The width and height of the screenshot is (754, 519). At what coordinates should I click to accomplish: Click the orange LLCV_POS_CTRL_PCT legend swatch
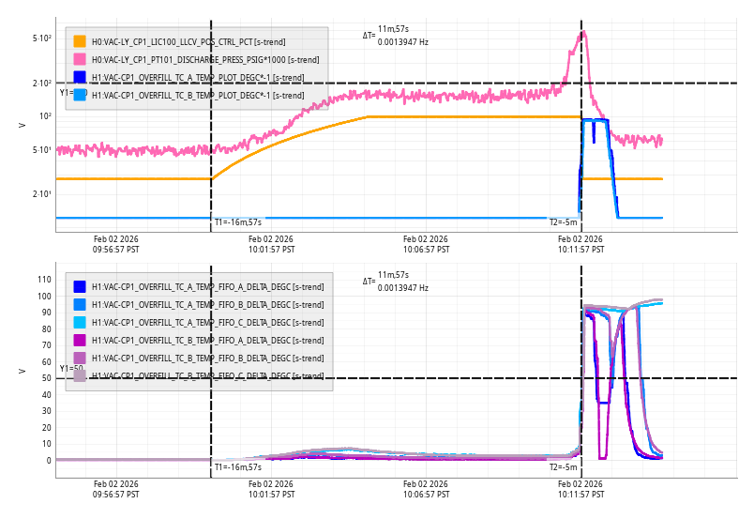80,42
